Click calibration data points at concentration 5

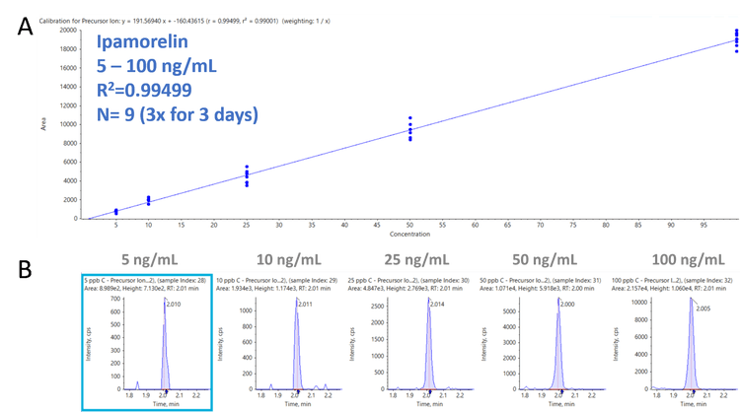[x=116, y=211]
